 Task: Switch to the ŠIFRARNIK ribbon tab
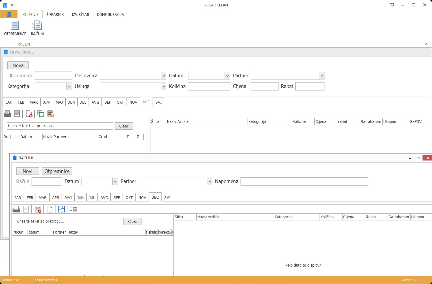(x=55, y=14)
